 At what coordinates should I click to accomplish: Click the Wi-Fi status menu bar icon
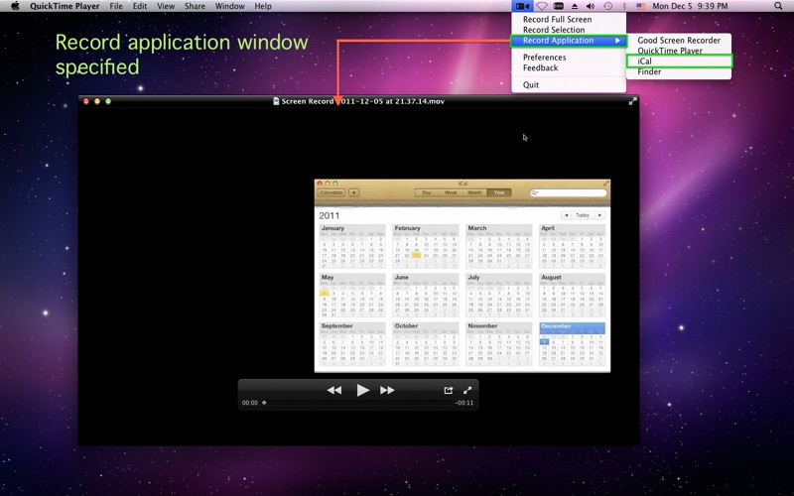point(542,6)
